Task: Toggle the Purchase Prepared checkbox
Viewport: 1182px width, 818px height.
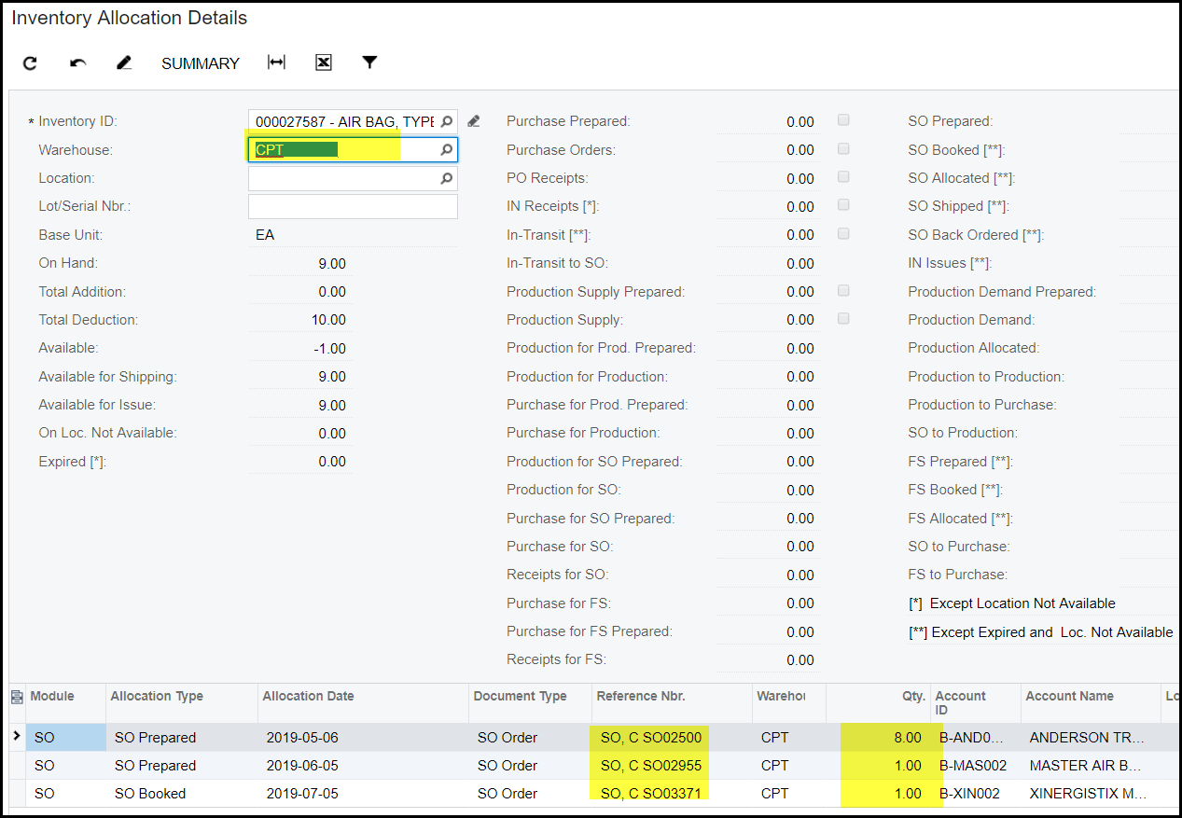Action: pyautogui.click(x=843, y=120)
